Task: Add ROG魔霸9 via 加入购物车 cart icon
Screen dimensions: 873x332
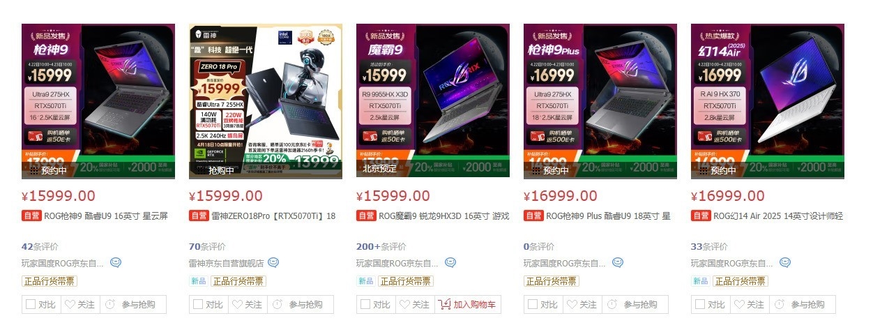Action: (x=444, y=305)
